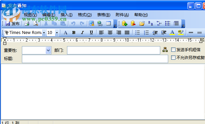This screenshot has width=205, height=124.
Task: Center align the text
Action: coord(110,33)
